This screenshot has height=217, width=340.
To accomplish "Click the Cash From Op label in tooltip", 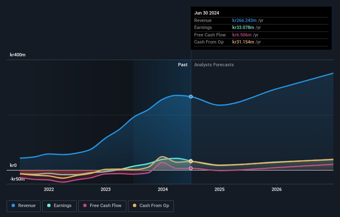I will (209, 42).
